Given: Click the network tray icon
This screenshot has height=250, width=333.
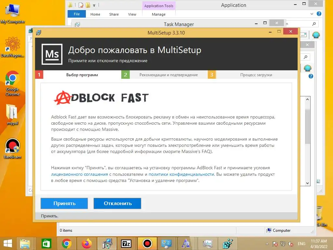Looking at the screenshot, I should [x=283, y=244].
